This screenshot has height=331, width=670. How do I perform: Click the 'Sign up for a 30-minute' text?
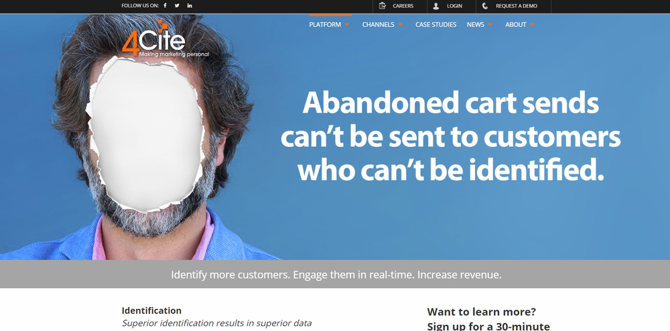tap(488, 326)
